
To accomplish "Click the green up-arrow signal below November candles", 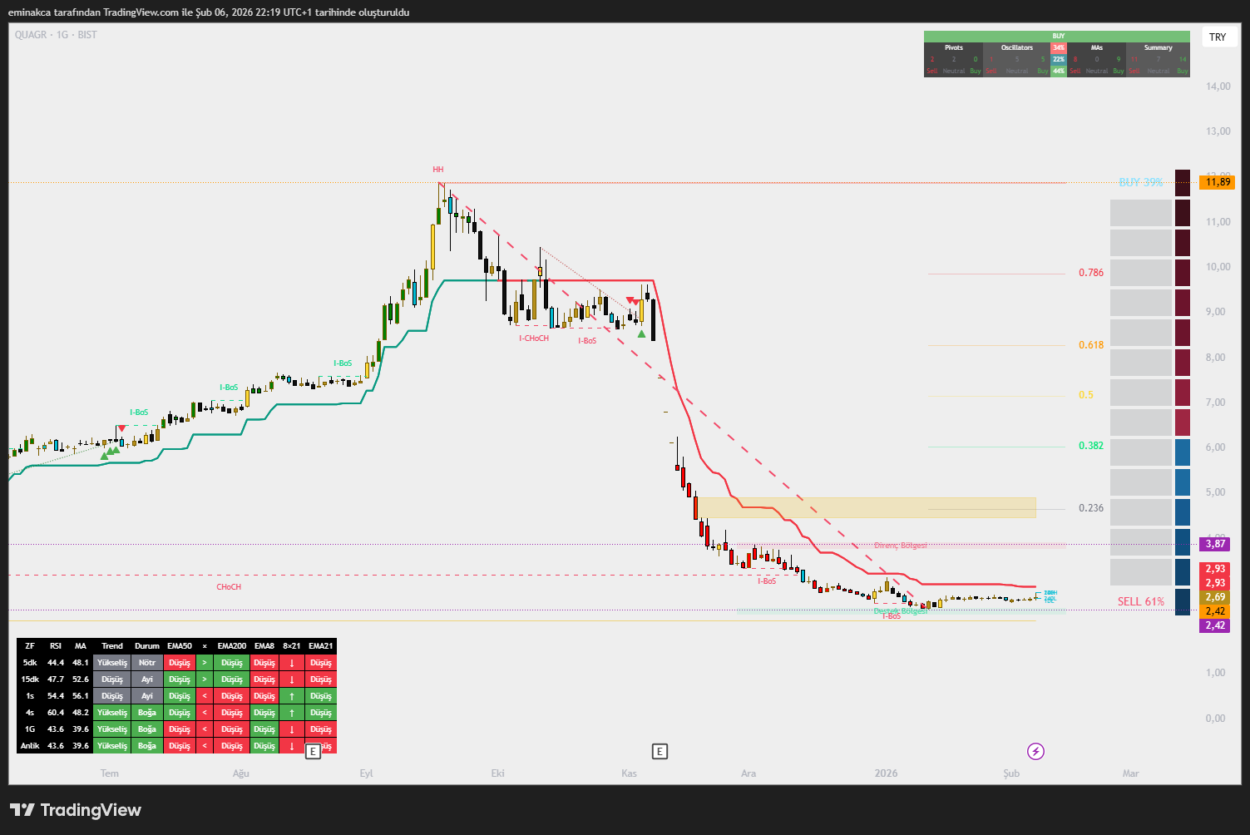I will pyautogui.click(x=641, y=334).
